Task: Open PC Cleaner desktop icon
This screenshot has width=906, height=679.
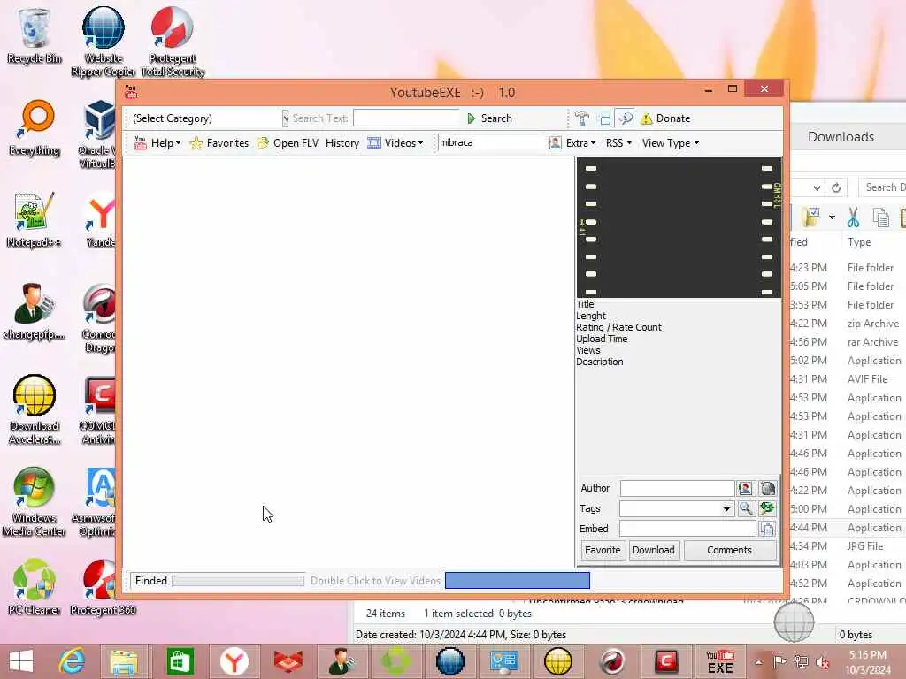Action: pos(35,587)
